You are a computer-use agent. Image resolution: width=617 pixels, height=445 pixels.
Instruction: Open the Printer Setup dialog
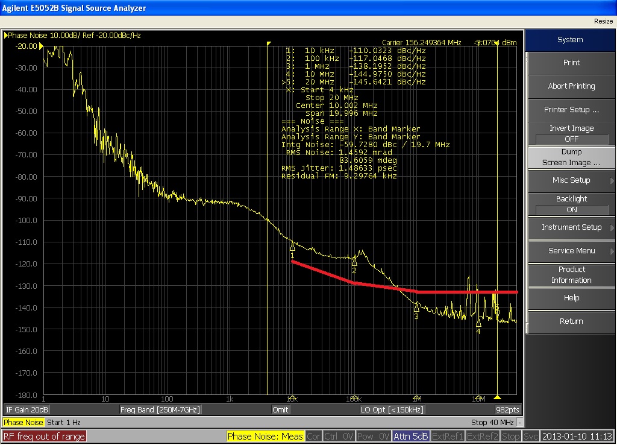571,110
